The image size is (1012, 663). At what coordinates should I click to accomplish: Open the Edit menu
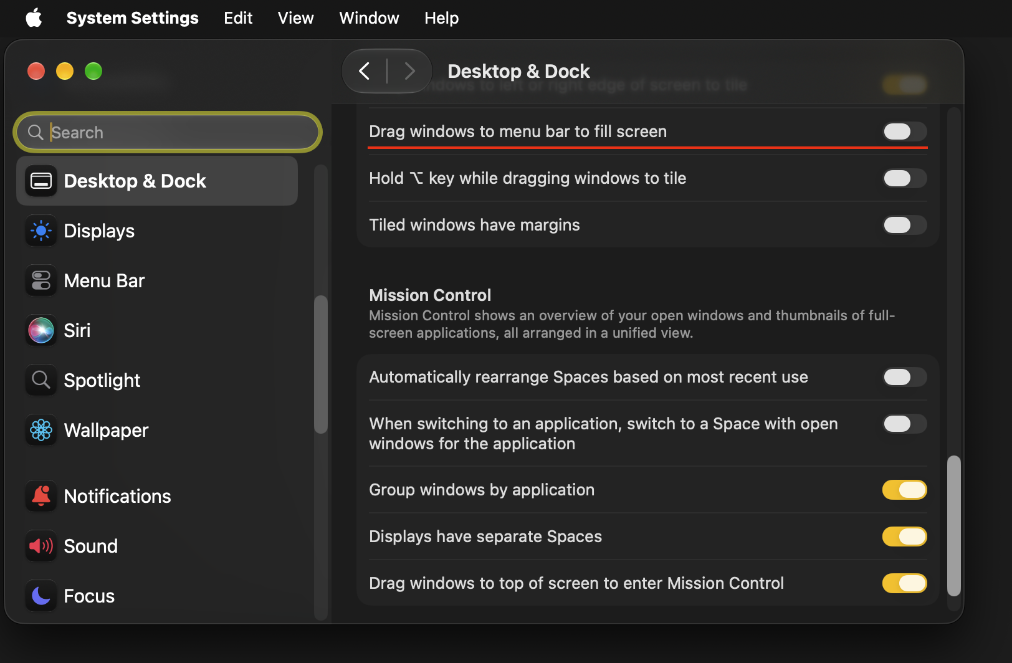point(238,18)
